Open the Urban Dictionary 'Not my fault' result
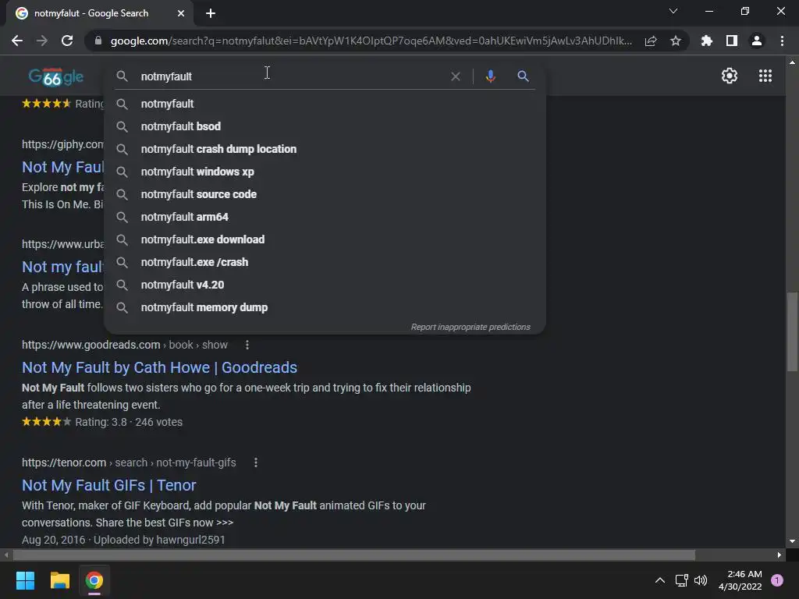The width and height of the screenshot is (799, 599). point(62,267)
